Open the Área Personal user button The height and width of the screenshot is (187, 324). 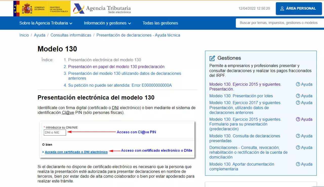pos(299,9)
